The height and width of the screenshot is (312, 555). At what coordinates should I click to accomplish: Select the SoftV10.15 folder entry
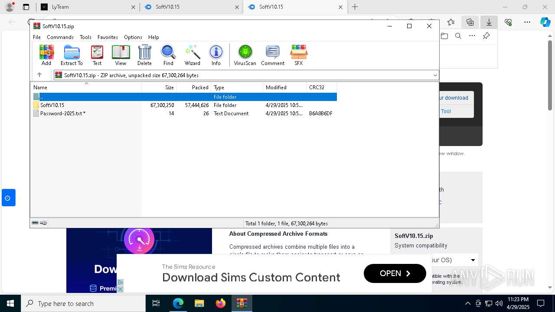pyautogui.click(x=52, y=105)
